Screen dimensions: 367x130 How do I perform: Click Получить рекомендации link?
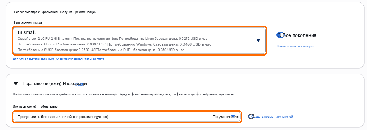78,12
